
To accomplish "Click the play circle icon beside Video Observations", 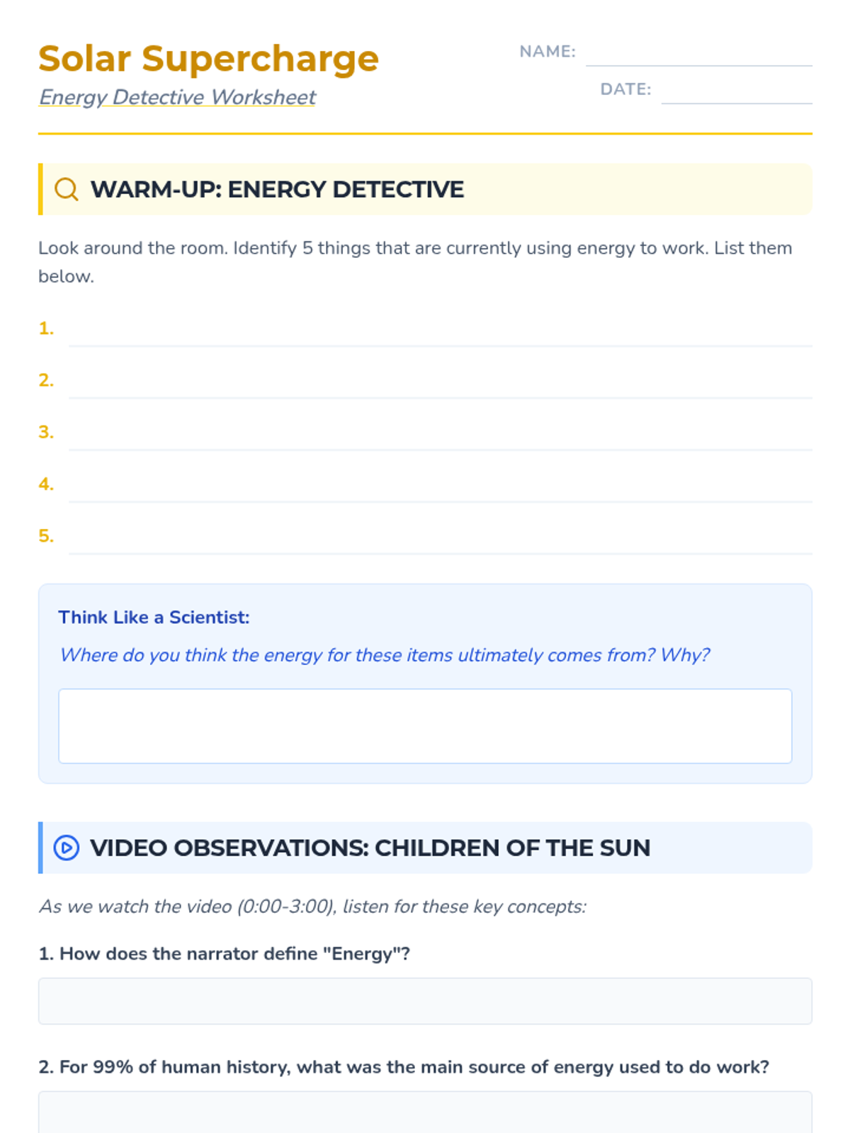I will [x=67, y=848].
